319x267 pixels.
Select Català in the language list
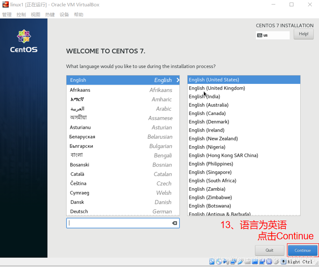(123, 174)
